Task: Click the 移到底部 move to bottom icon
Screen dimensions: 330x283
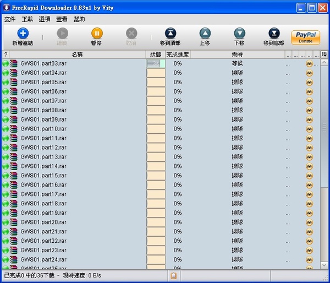Action: click(x=273, y=34)
